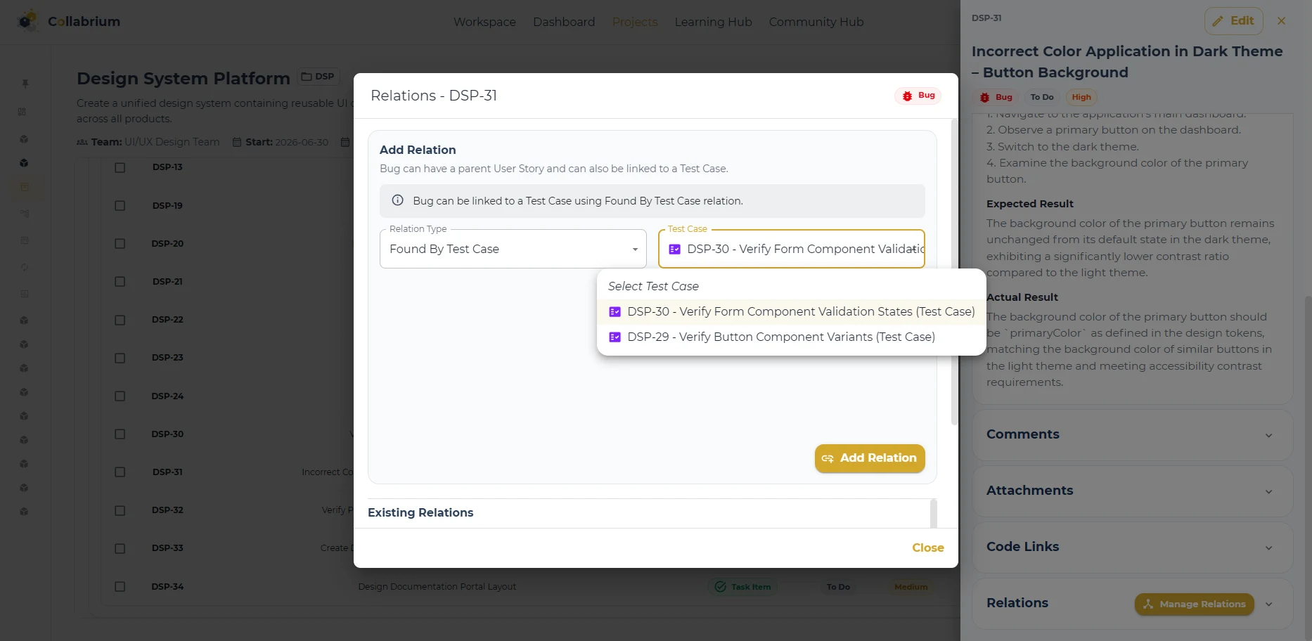Tick the checkbox for DSP-20
1312x641 pixels.
point(120,244)
